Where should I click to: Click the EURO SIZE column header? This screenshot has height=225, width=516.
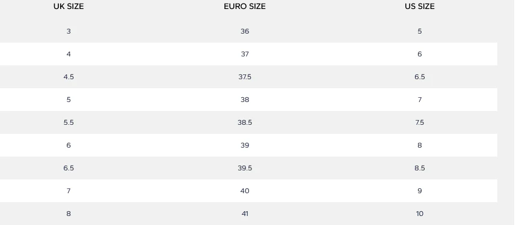(x=245, y=6)
